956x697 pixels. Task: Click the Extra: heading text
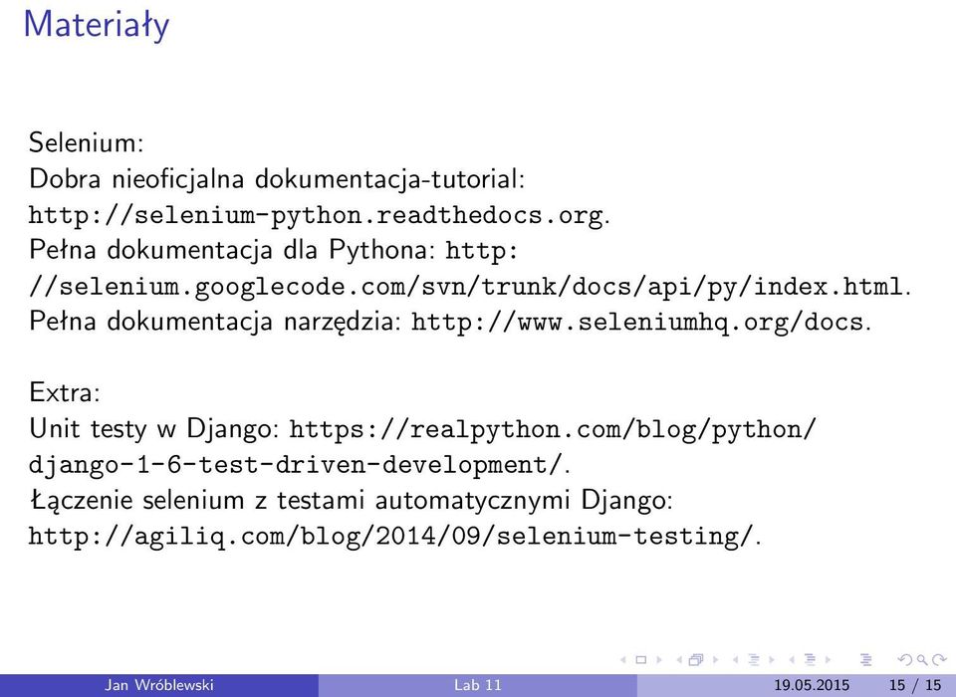pyautogui.click(x=65, y=392)
